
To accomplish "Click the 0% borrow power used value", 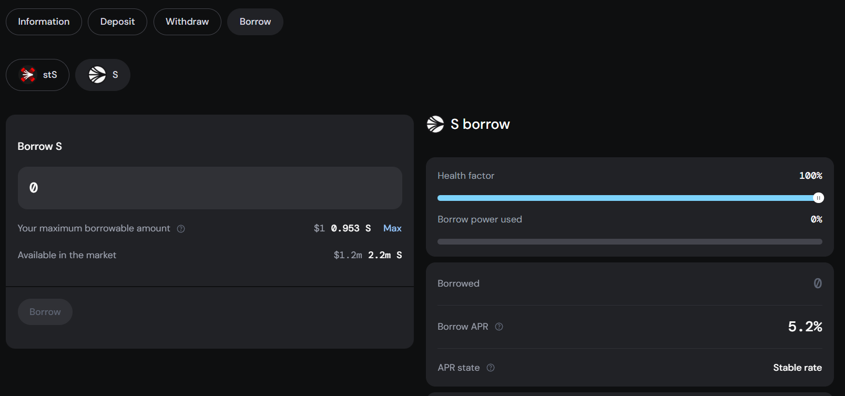I will [816, 219].
